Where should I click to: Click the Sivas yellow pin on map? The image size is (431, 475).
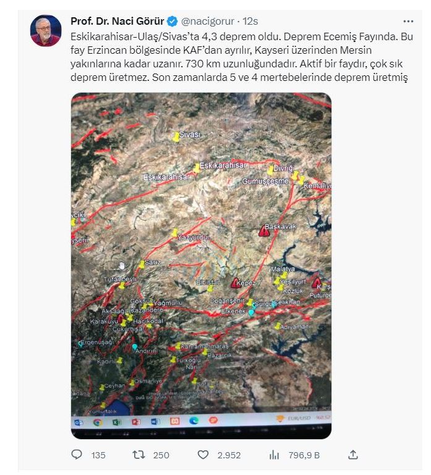point(176,137)
